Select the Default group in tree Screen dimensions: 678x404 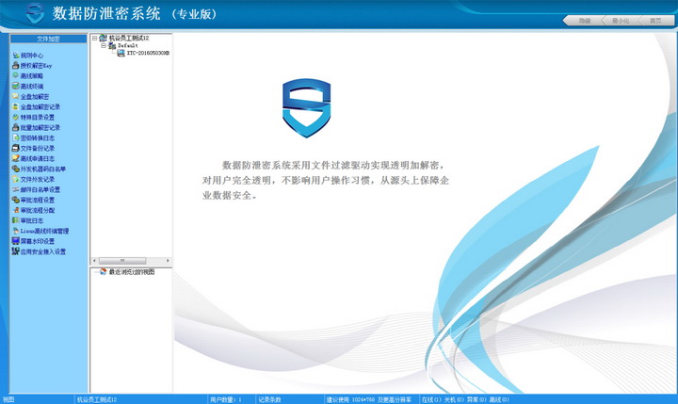coord(128,45)
